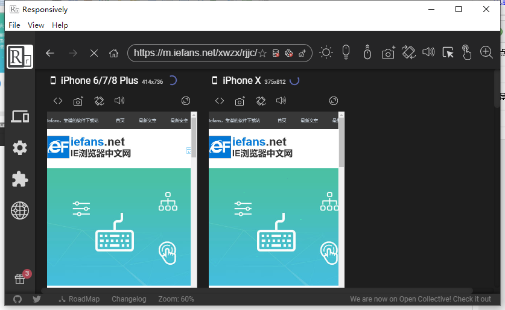The height and width of the screenshot is (310, 505).
Task: Mute all devices with top speaker icon
Action: (428, 52)
